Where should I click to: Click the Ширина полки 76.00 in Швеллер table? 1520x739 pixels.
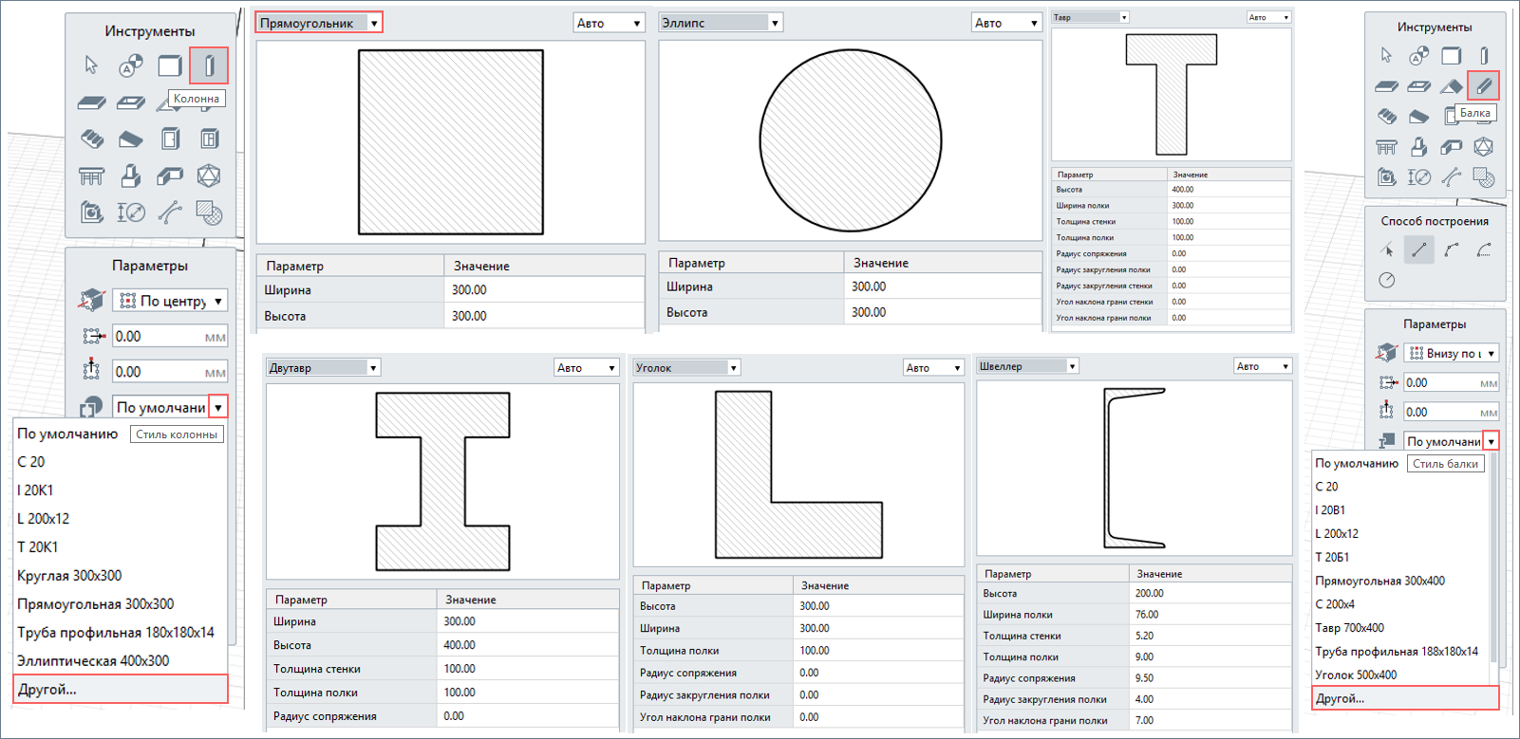click(x=1210, y=615)
